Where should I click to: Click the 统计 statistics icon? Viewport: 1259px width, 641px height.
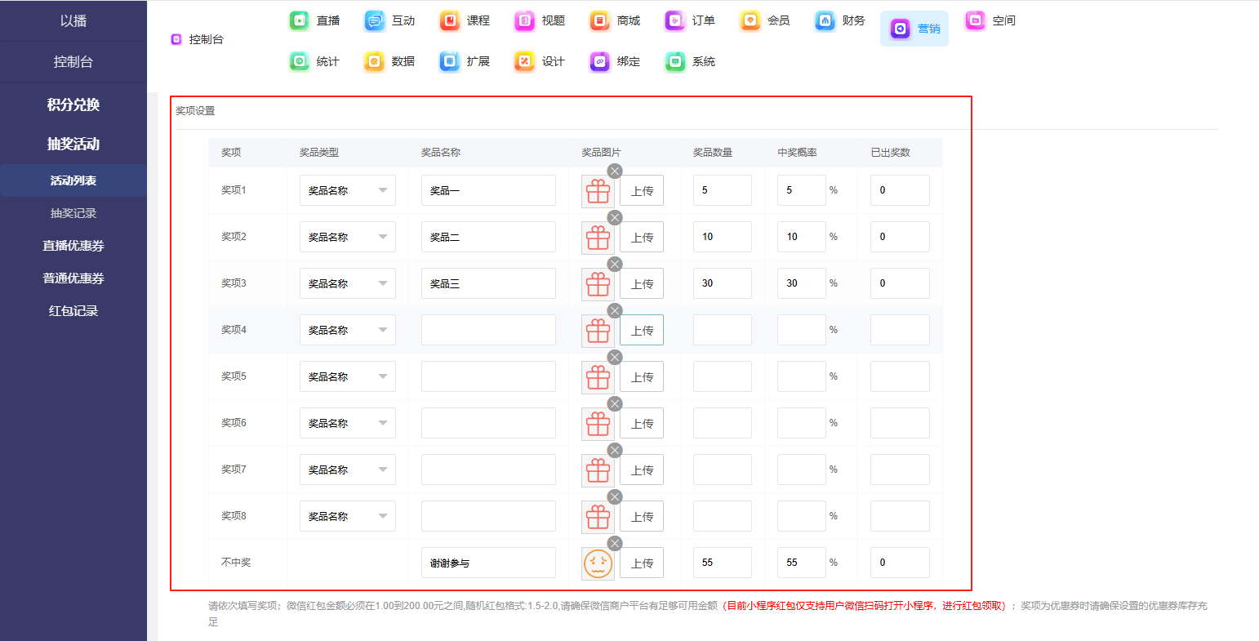click(300, 61)
